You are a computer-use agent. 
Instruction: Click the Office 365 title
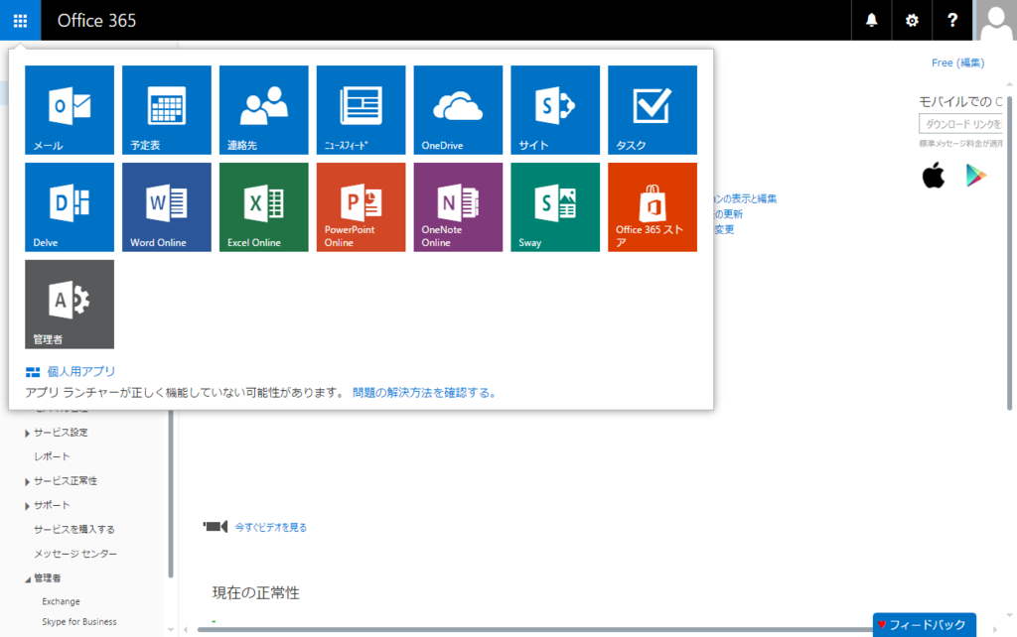96,20
